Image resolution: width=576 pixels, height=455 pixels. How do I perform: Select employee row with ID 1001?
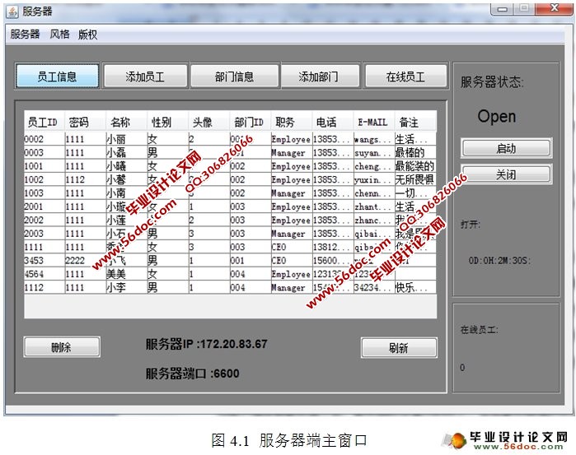(231, 166)
